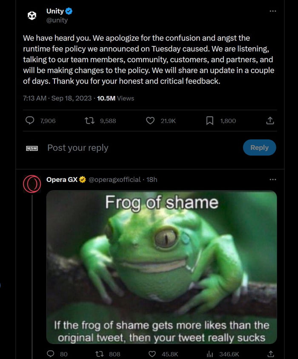Reply to Unity's apology tweet

tap(29, 121)
